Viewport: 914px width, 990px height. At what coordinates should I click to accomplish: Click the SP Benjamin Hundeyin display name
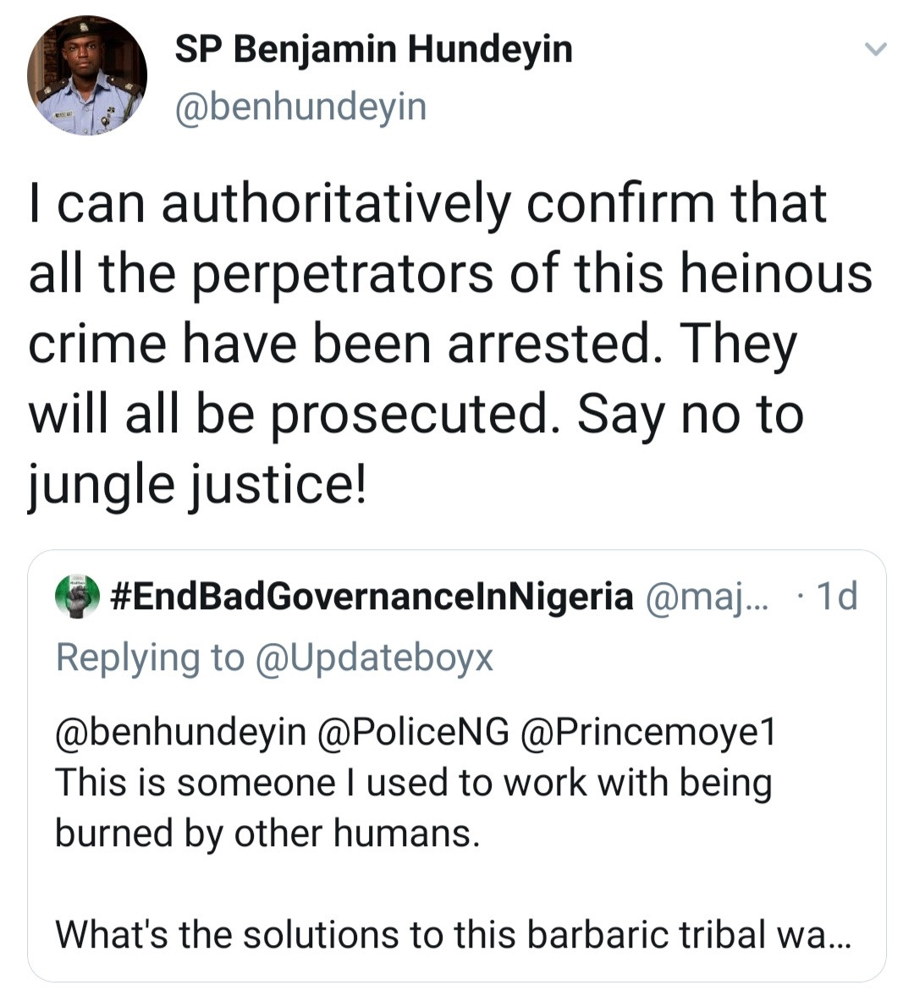tap(373, 50)
